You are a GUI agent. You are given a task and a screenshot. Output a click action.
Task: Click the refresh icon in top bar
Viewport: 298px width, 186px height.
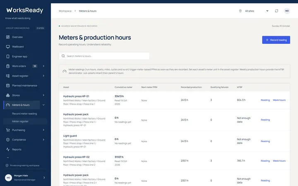click(276, 11)
